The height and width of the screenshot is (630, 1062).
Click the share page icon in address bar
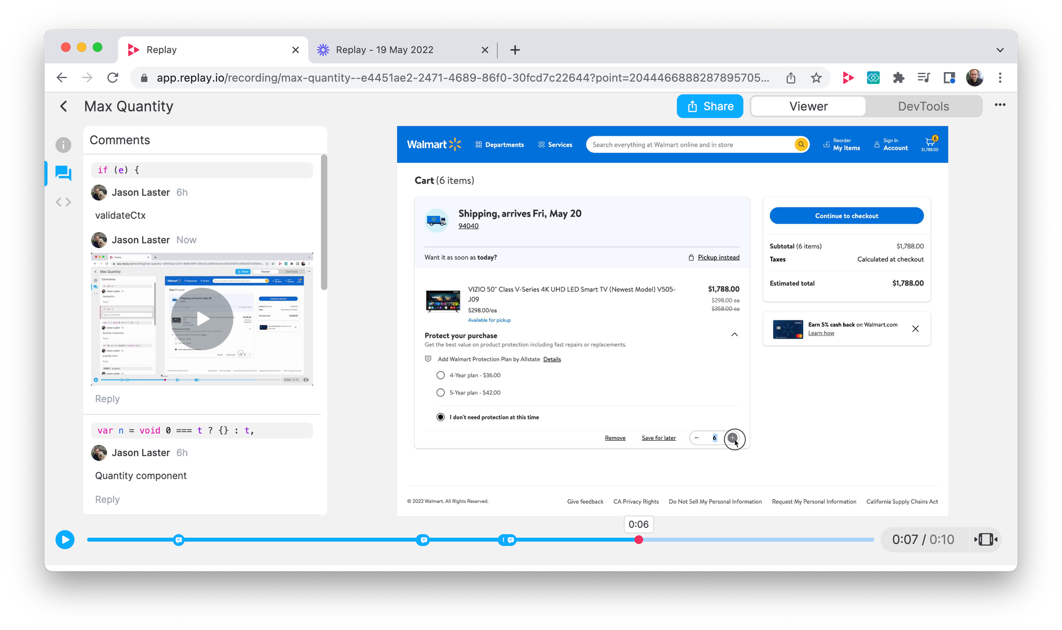tap(791, 78)
